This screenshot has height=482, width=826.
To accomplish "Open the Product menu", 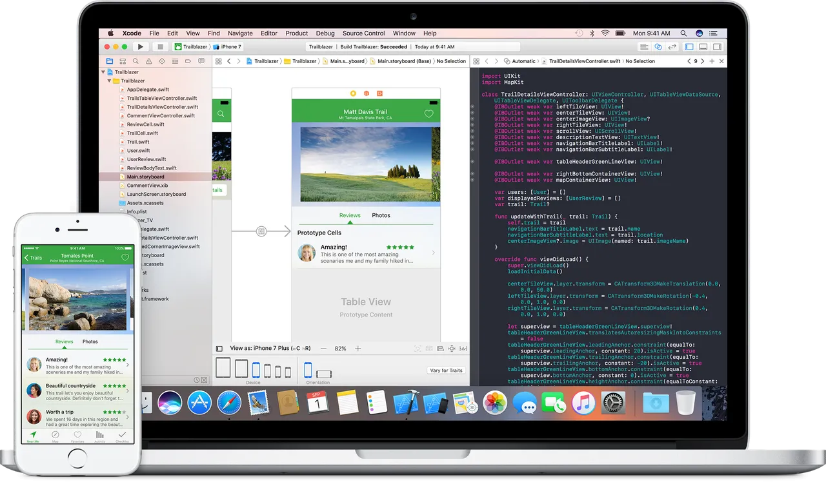I will [297, 34].
